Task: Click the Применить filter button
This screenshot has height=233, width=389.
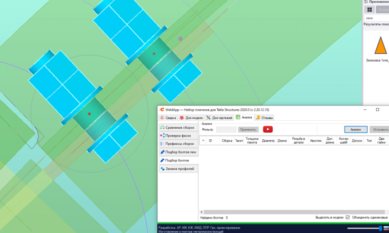Action: point(248,129)
